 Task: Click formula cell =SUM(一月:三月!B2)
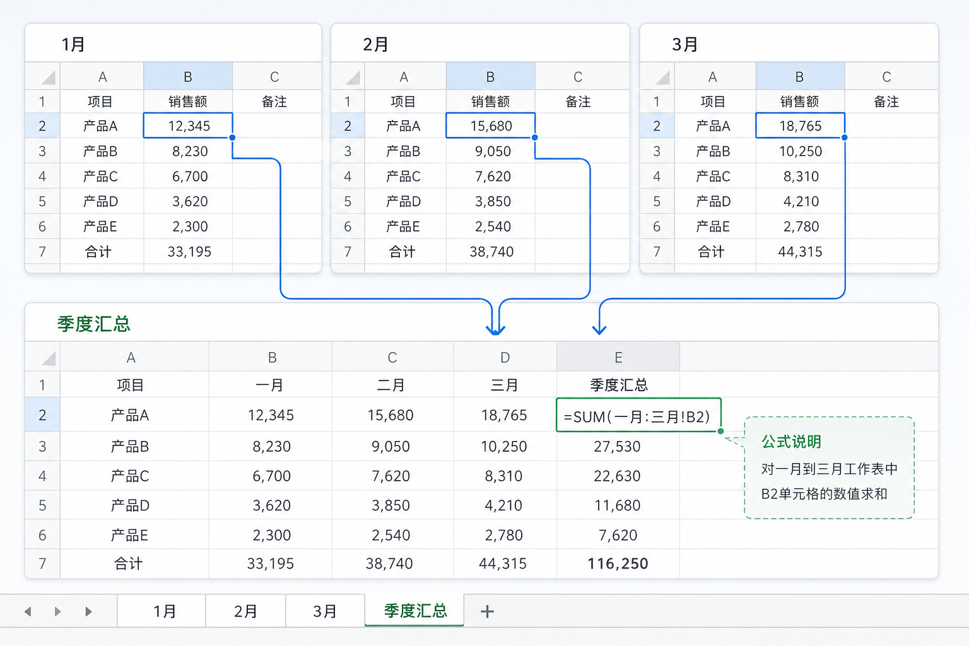638,416
